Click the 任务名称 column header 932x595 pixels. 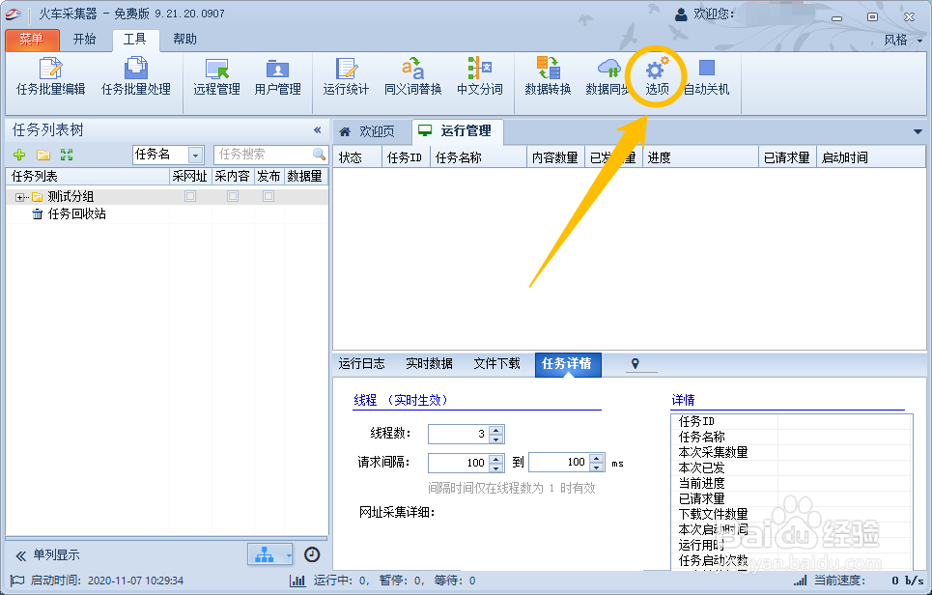point(477,157)
